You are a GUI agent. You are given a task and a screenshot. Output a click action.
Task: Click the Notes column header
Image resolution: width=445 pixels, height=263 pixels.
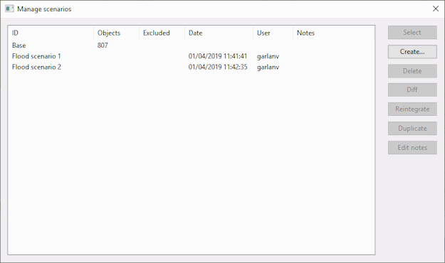pos(334,33)
